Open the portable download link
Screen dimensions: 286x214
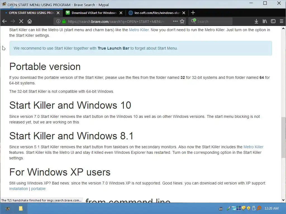[x=38, y=189]
